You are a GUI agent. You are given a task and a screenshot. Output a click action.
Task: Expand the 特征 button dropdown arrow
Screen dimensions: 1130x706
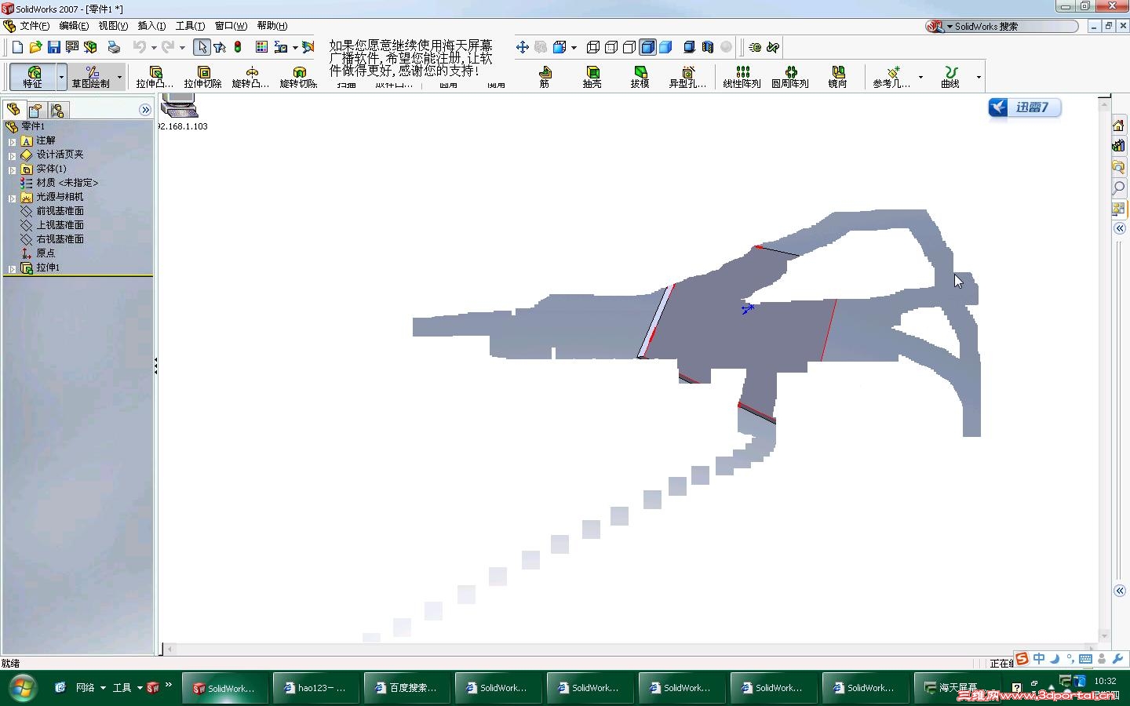(61, 77)
